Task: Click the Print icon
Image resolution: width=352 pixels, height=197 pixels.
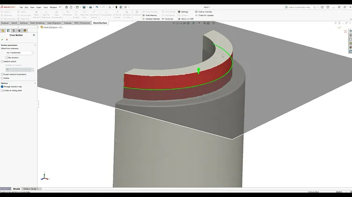Action: tap(90, 7)
